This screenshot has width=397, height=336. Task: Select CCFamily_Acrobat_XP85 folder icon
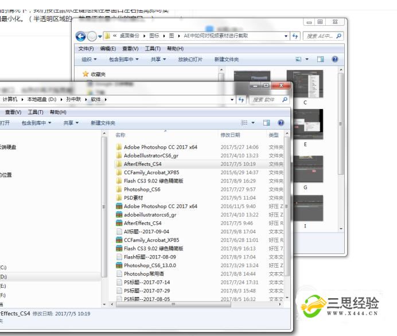119,173
